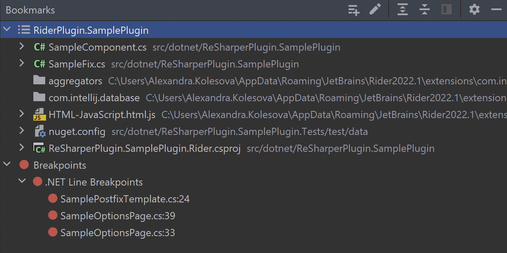Add a new bookmarks group
507x253 pixels.
[x=353, y=10]
